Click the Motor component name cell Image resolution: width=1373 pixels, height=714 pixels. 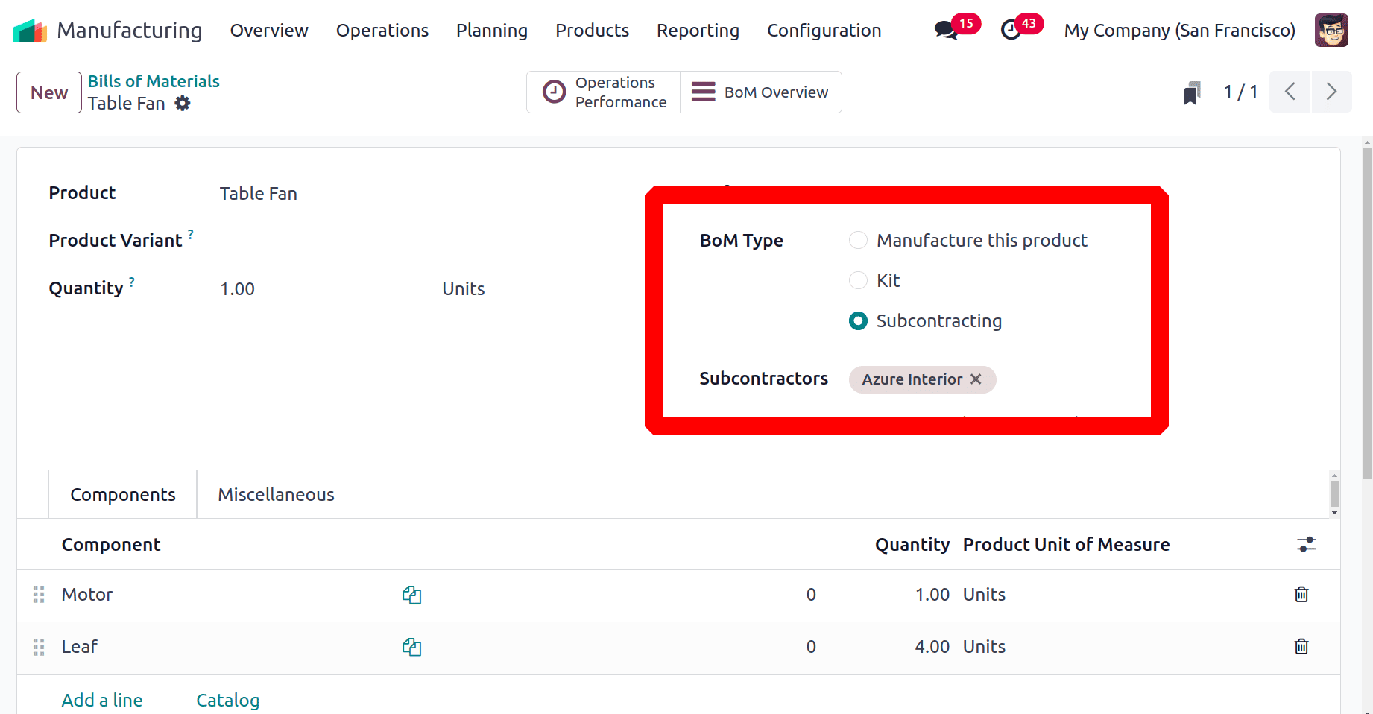87,595
